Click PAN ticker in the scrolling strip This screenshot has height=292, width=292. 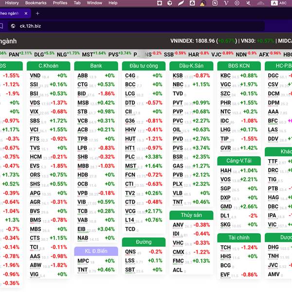click(20, 54)
